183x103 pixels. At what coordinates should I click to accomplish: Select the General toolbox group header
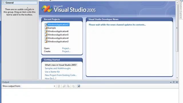click(x=19, y=3)
